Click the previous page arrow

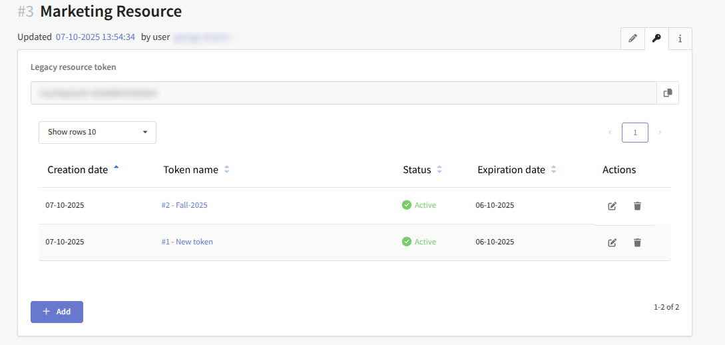610,133
